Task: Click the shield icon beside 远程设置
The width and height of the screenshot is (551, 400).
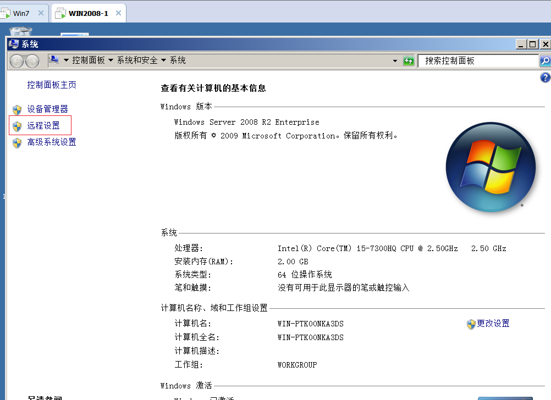Action: click(17, 126)
